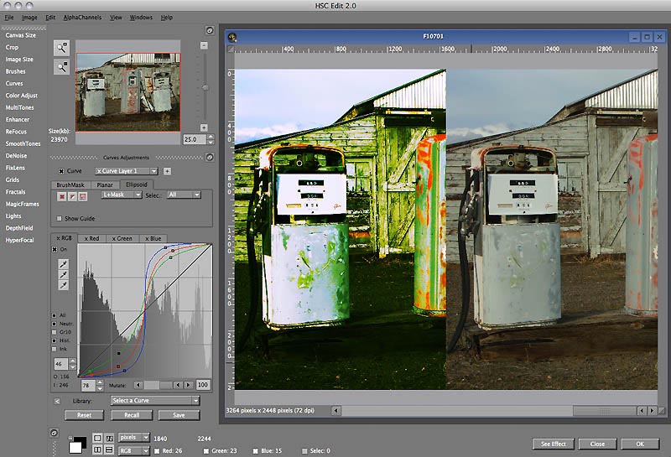Click the before/after compare layout icon
Screen dimensions: 671x457
click(109, 438)
